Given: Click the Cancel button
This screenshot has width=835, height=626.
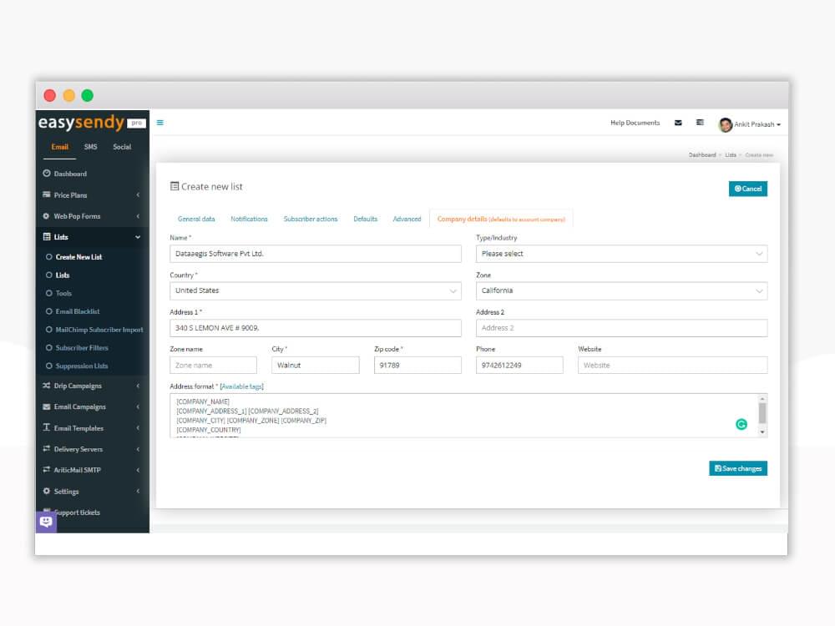Looking at the screenshot, I should 747,189.
